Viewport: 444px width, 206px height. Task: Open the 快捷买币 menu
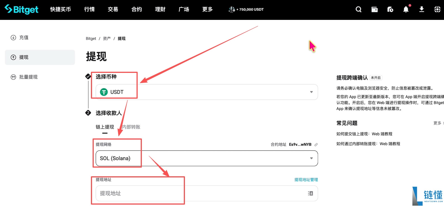(x=60, y=9)
